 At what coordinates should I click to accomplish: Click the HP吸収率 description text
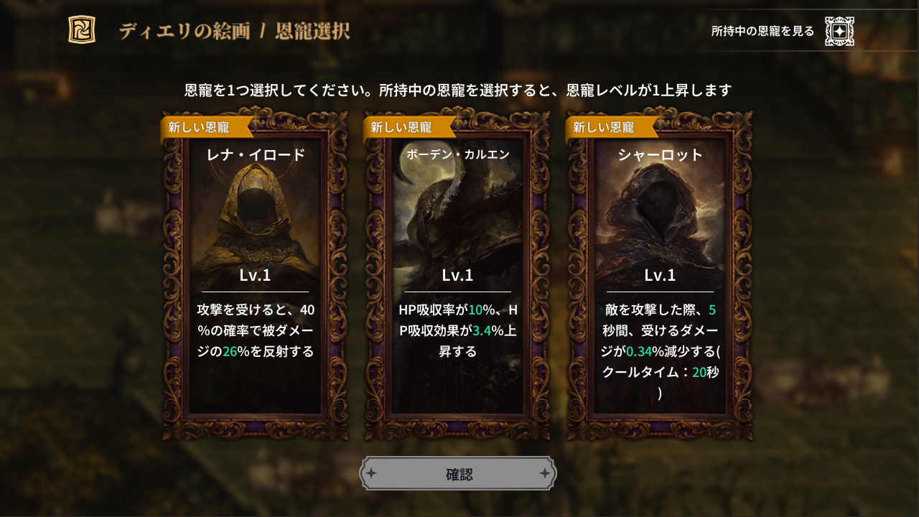[x=457, y=331]
